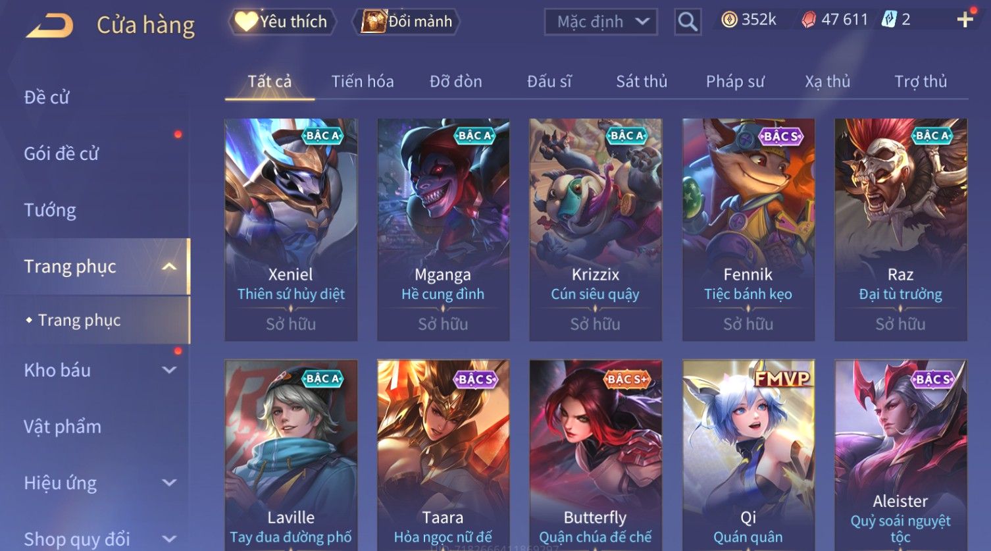Tap the plus icon to add currency
Screen dimensions: 991x551
[x=965, y=20]
